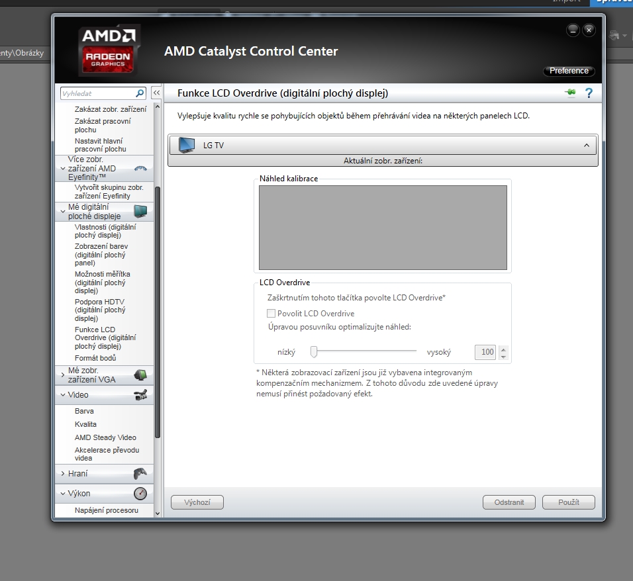Screen dimensions: 633x581
Task: Click the green pin icon beside help
Action: pos(570,93)
